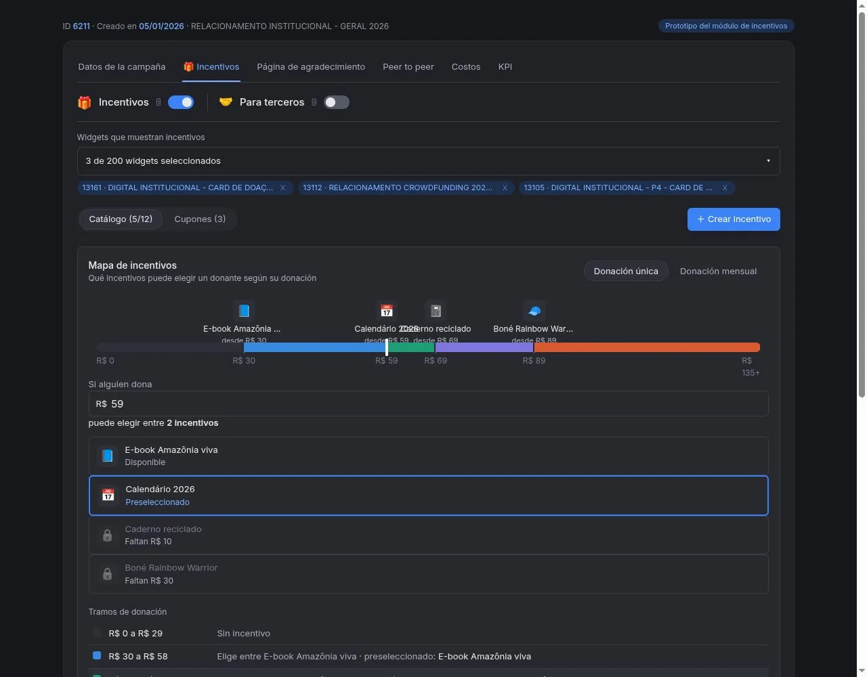Click the orange R$ 89 segment of bar
Viewport: 867px width, 677px height.
pyautogui.click(x=647, y=347)
